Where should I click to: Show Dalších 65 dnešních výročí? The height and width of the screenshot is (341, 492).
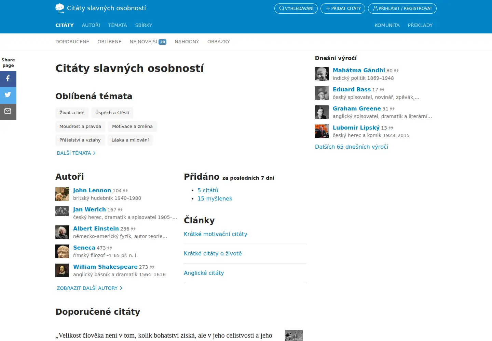coord(352,147)
